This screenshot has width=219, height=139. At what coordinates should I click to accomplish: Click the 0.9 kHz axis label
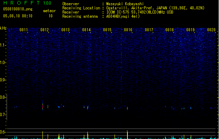point(3,80)
